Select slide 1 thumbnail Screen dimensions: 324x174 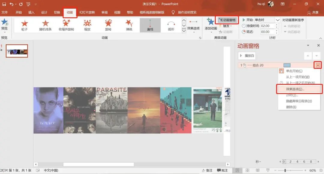[x=17, y=51]
